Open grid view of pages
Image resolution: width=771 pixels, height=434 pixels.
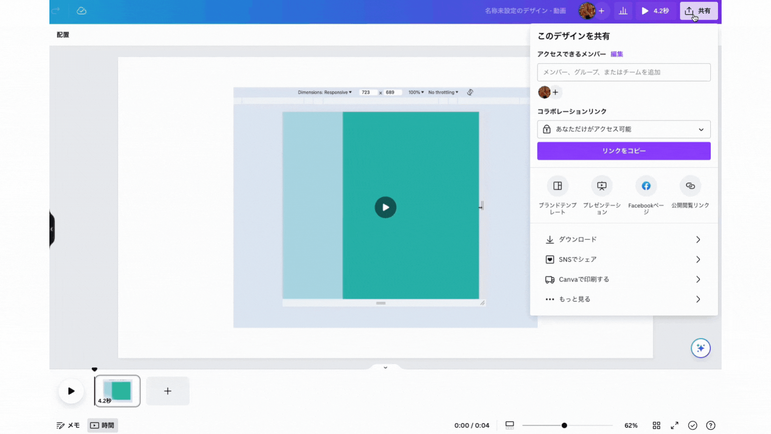[657, 425]
